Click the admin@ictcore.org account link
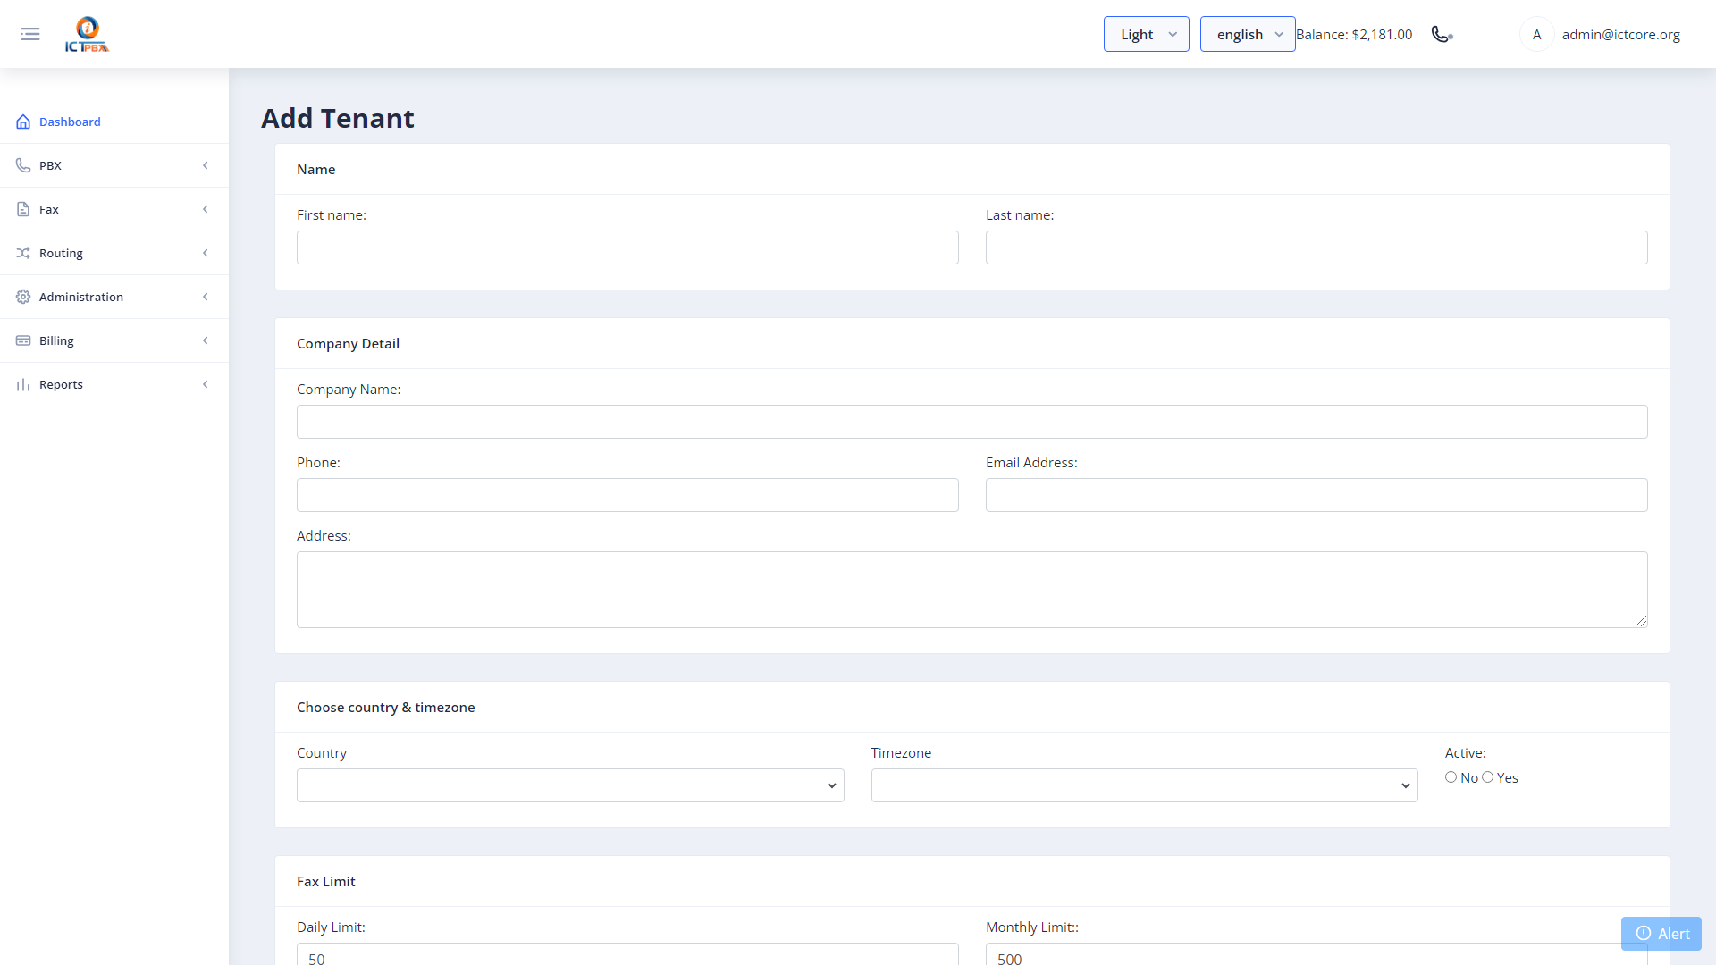The width and height of the screenshot is (1716, 965). pyautogui.click(x=1620, y=34)
